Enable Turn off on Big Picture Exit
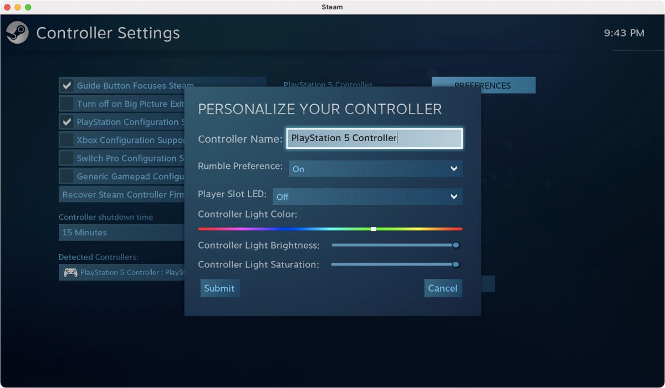Image resolution: width=665 pixels, height=388 pixels. [67, 104]
